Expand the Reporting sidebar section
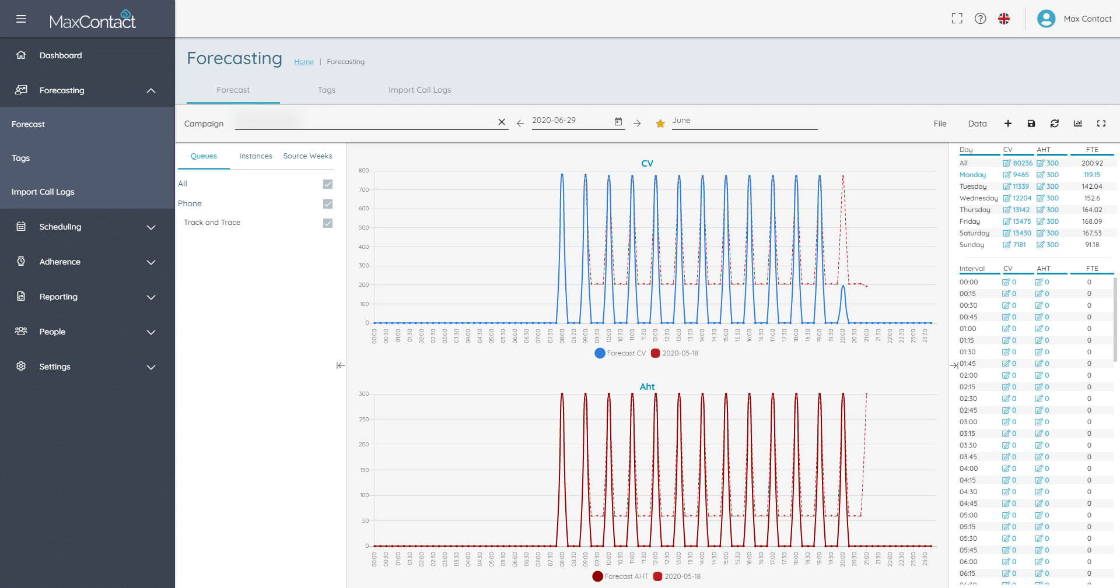The width and height of the screenshot is (1120, 588). (151, 297)
